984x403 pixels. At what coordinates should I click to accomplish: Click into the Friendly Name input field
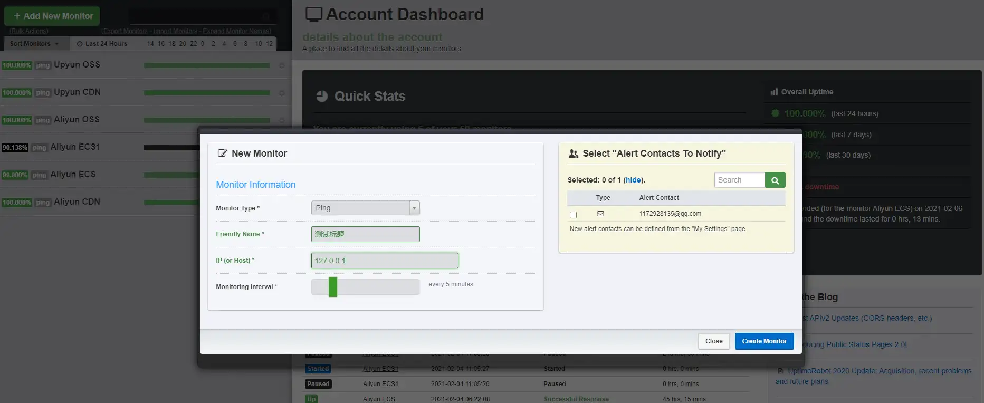click(365, 234)
